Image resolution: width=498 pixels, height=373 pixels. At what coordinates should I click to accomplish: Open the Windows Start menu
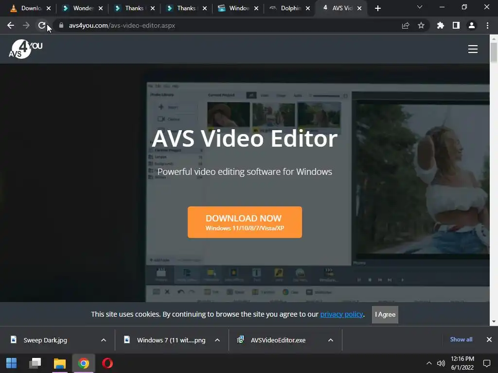(12, 363)
